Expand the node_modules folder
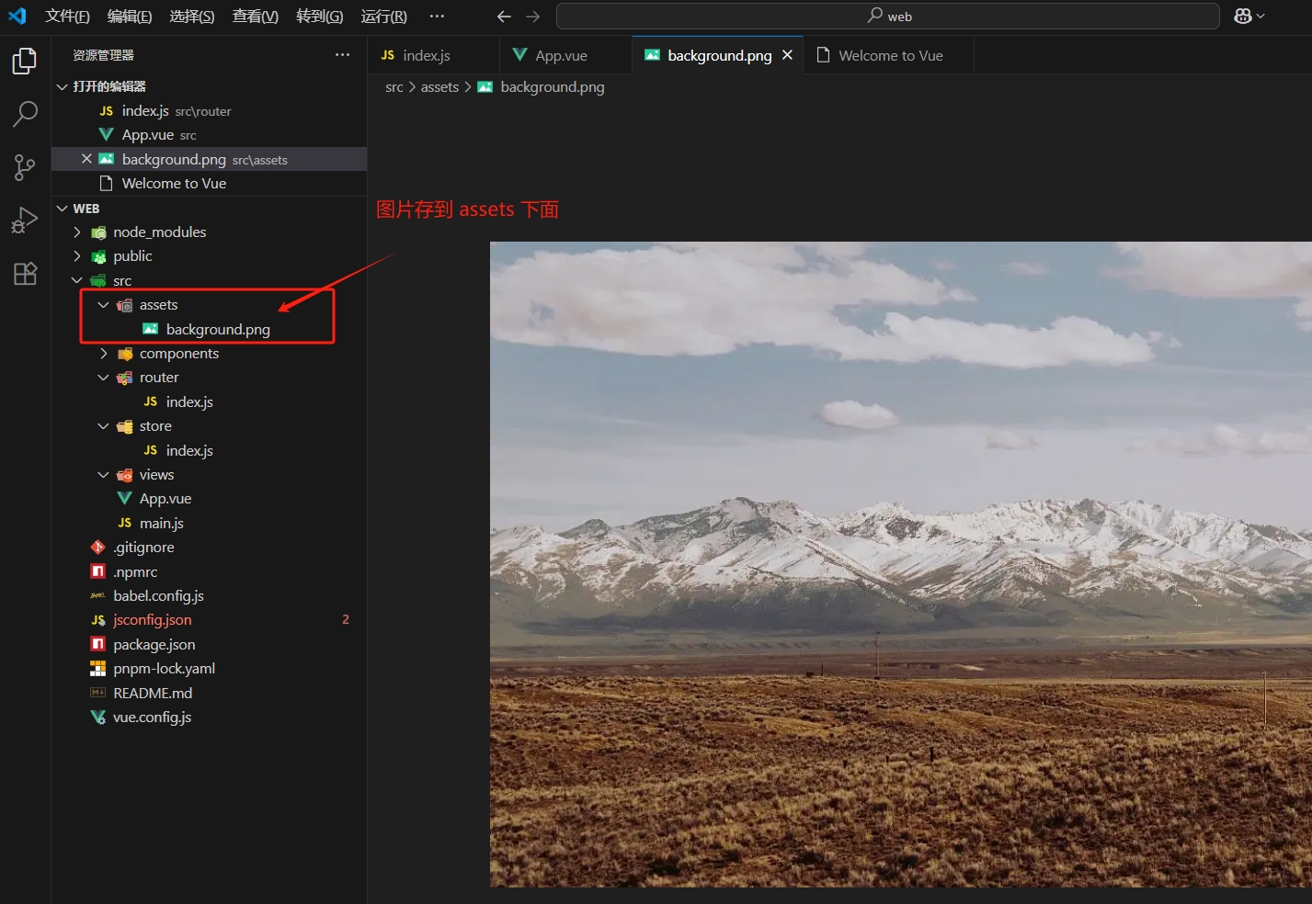This screenshot has width=1312, height=904. pyautogui.click(x=78, y=232)
